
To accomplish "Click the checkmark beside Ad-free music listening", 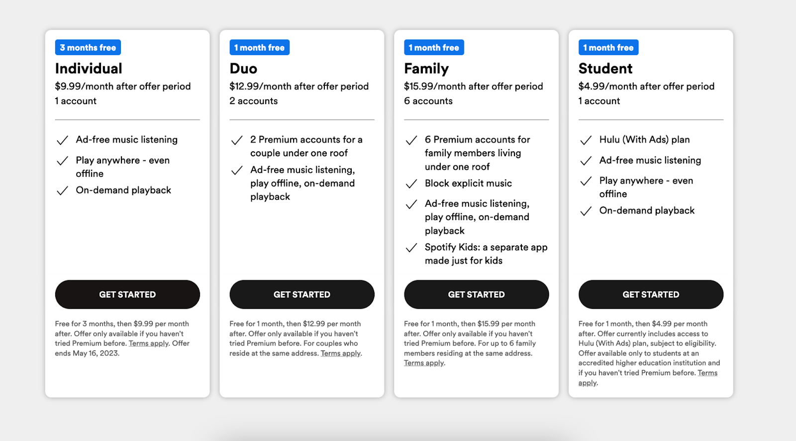I will point(62,140).
